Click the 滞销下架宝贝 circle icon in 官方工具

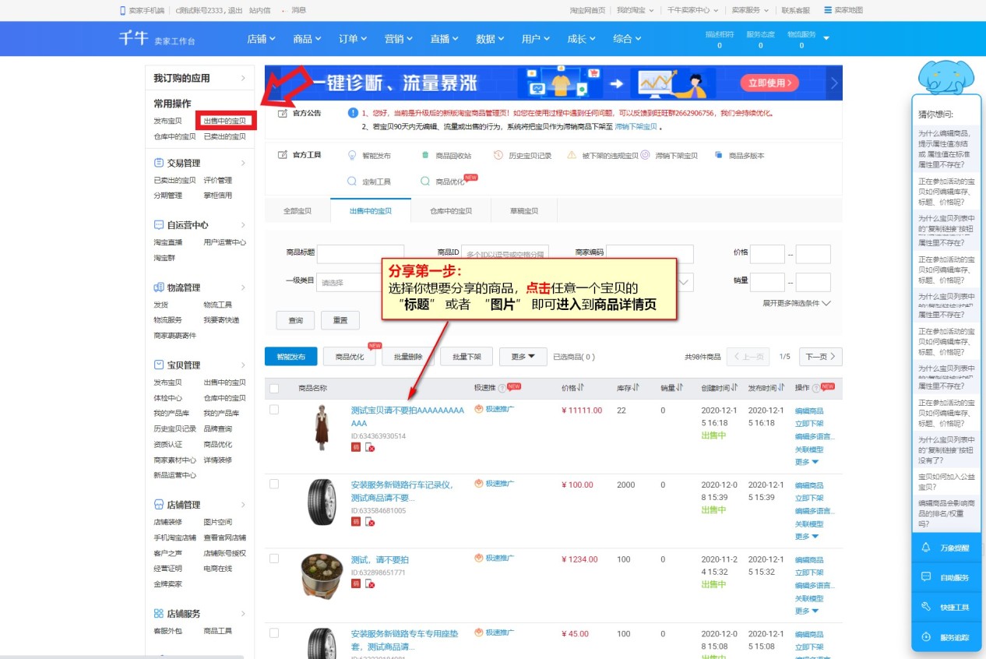pos(645,155)
